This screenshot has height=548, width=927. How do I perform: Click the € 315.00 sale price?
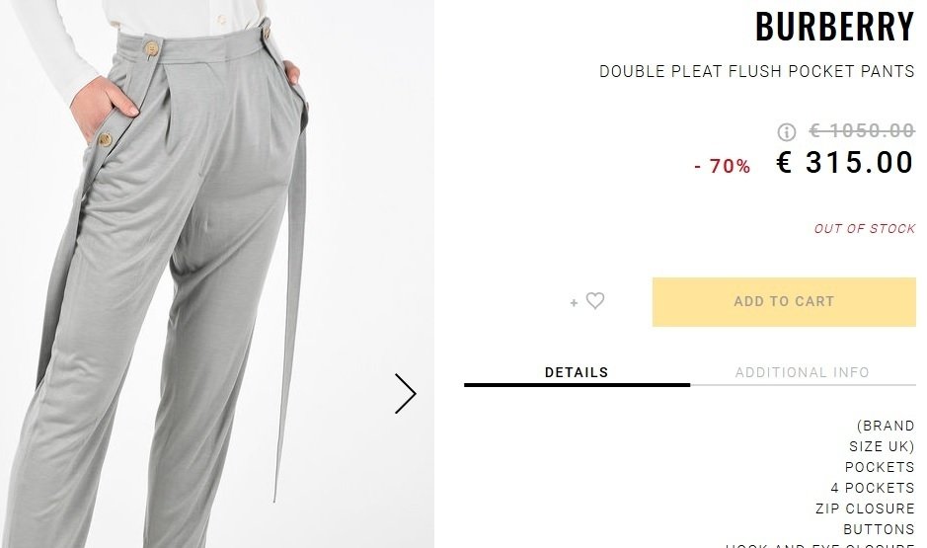point(845,162)
